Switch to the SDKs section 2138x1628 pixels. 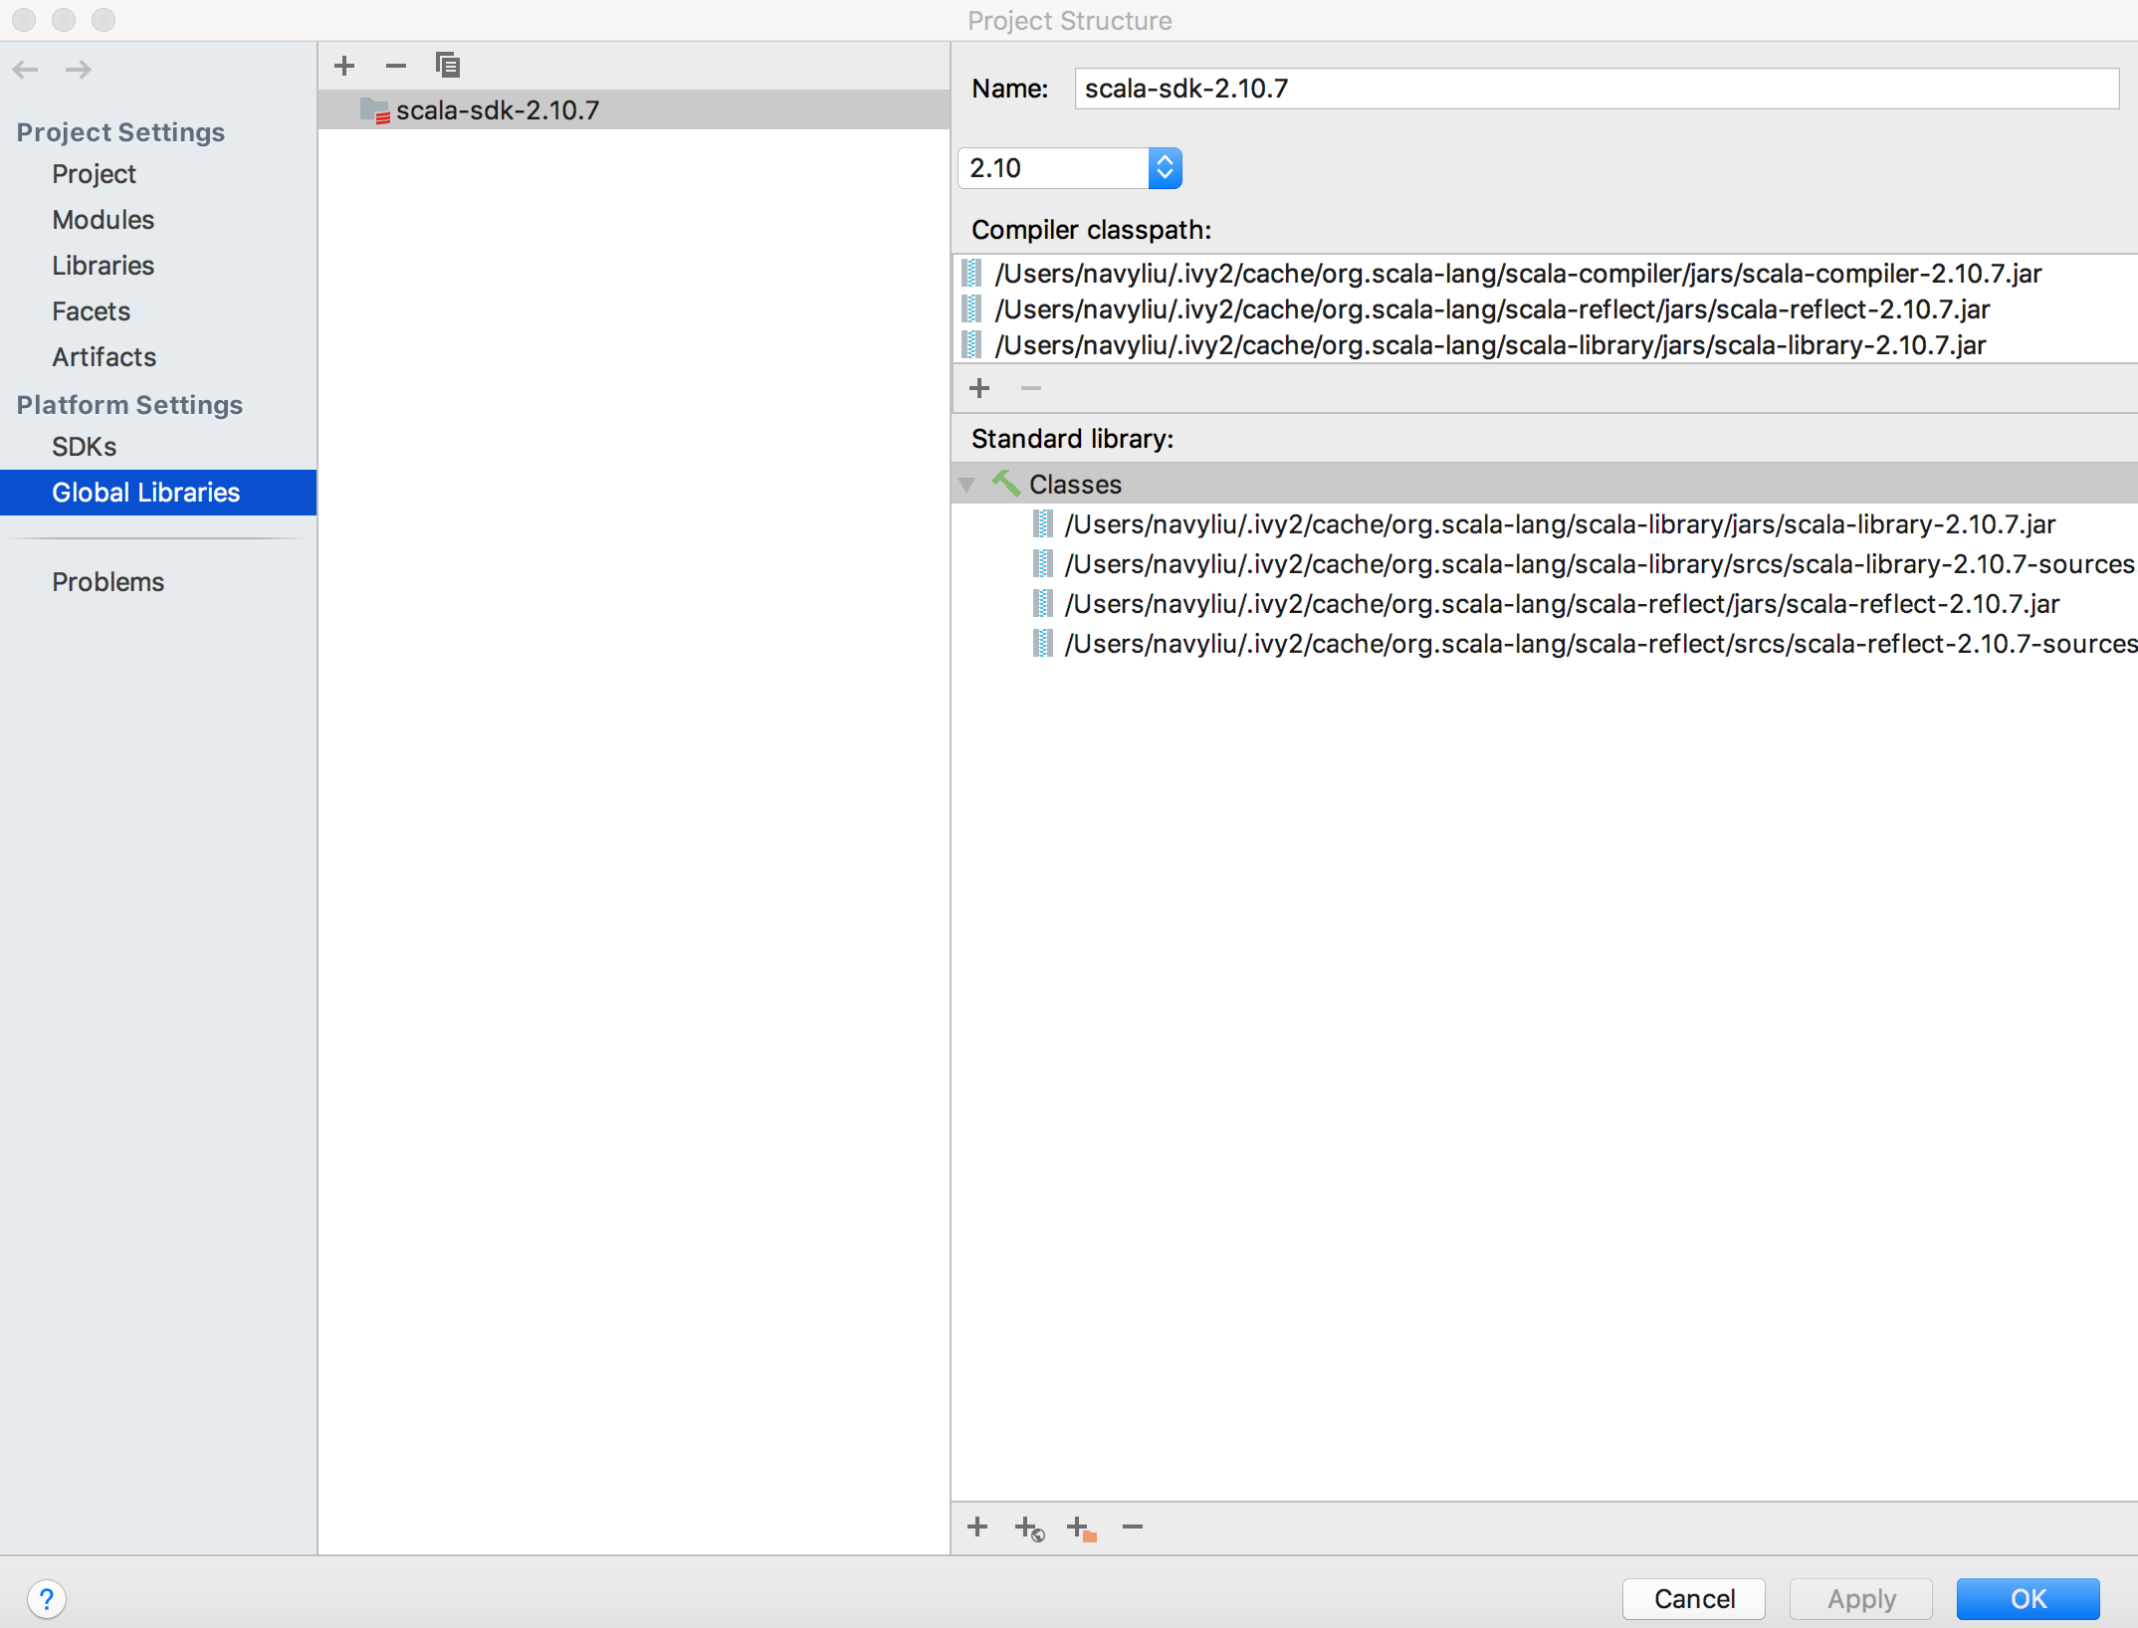pyautogui.click(x=85, y=447)
